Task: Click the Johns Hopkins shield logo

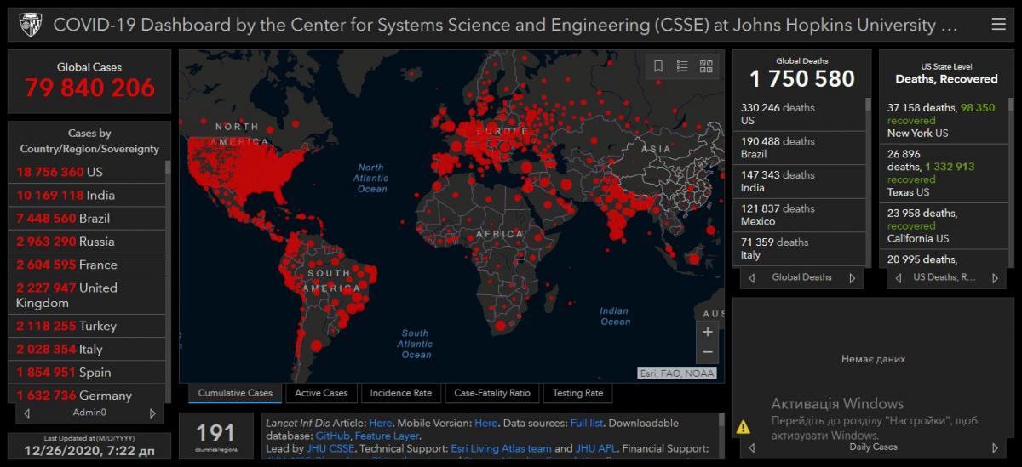Action: click(31, 25)
